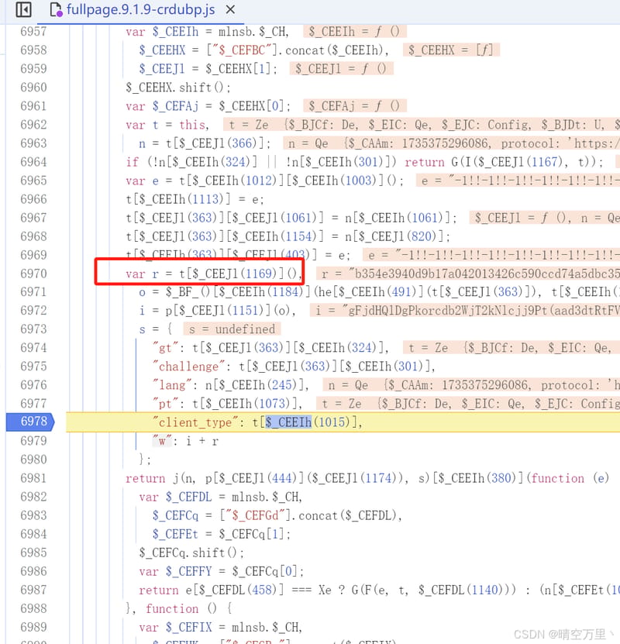The width and height of the screenshot is (620, 644).
Task: Click the $_BF_() call on line 6971
Action: [188, 292]
